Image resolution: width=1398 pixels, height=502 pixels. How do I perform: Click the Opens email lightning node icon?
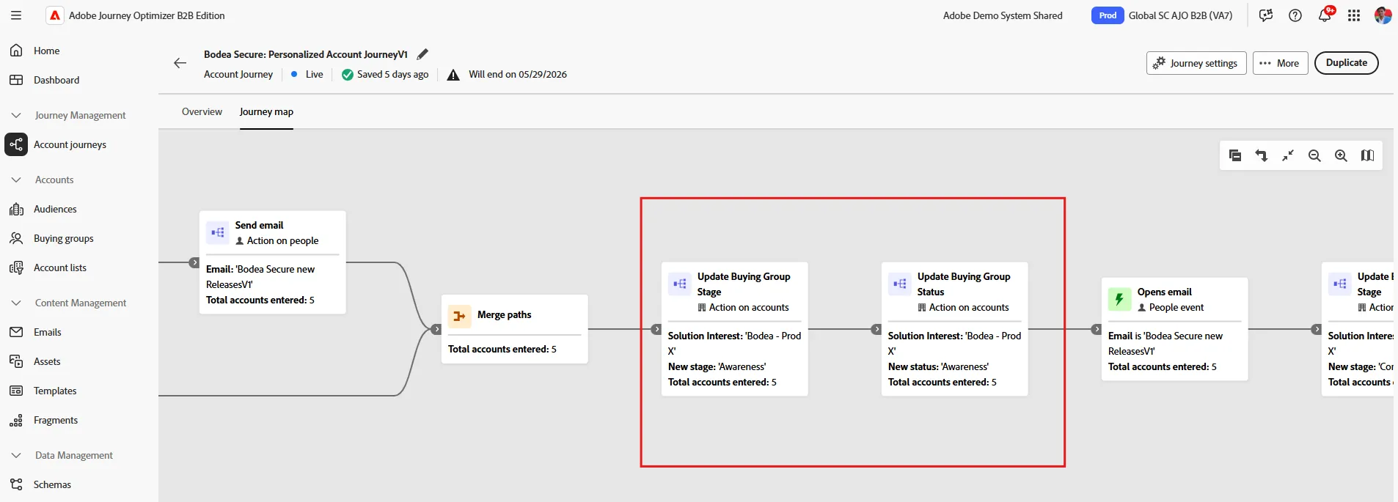tap(1119, 299)
